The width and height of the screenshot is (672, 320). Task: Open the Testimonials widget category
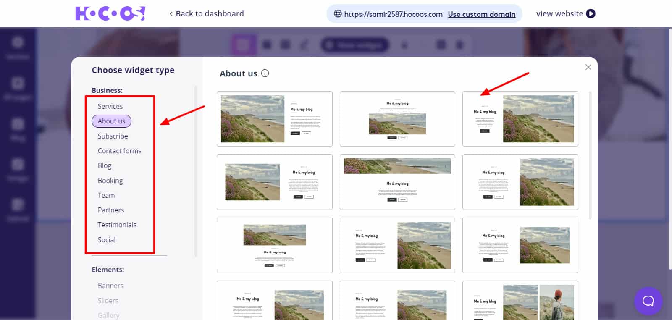point(117,225)
